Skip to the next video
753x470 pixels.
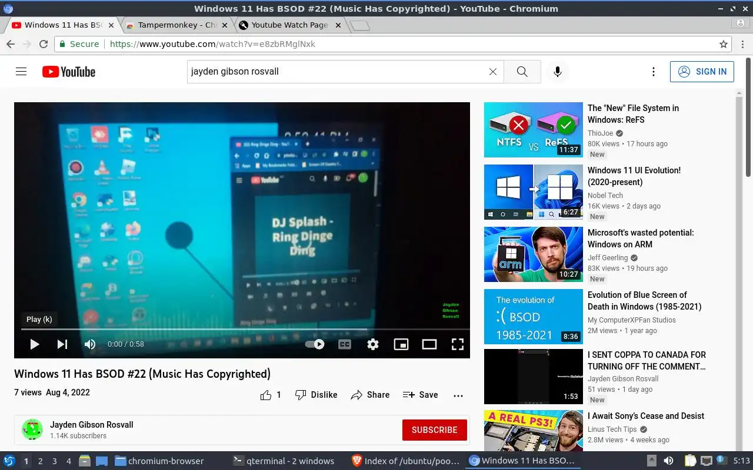(x=62, y=344)
